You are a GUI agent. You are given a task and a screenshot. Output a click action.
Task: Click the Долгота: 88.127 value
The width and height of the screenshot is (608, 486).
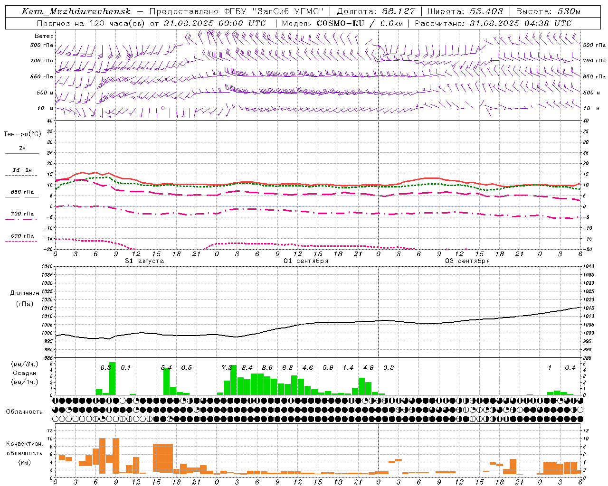pyautogui.click(x=376, y=11)
